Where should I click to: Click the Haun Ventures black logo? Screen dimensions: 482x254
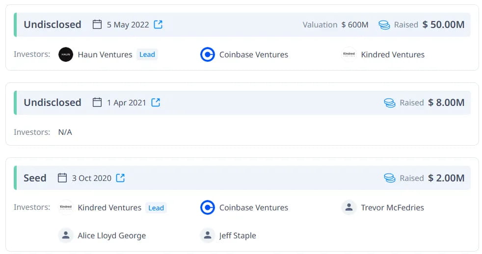tap(66, 54)
